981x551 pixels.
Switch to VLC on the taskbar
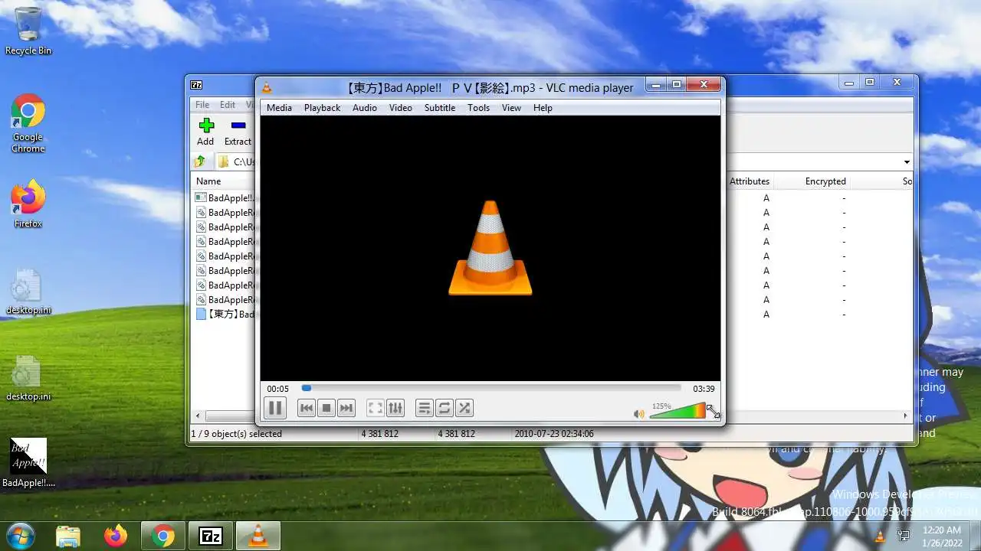click(x=258, y=536)
